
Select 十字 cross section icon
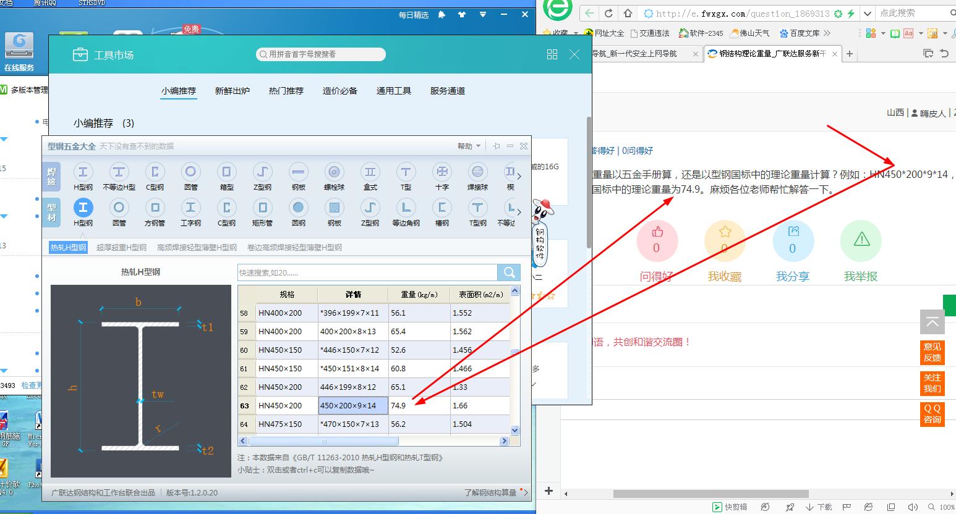tap(442, 172)
